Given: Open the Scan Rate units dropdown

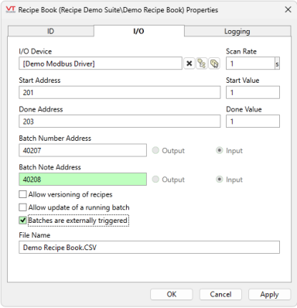Looking at the screenshot, I should coord(277,63).
